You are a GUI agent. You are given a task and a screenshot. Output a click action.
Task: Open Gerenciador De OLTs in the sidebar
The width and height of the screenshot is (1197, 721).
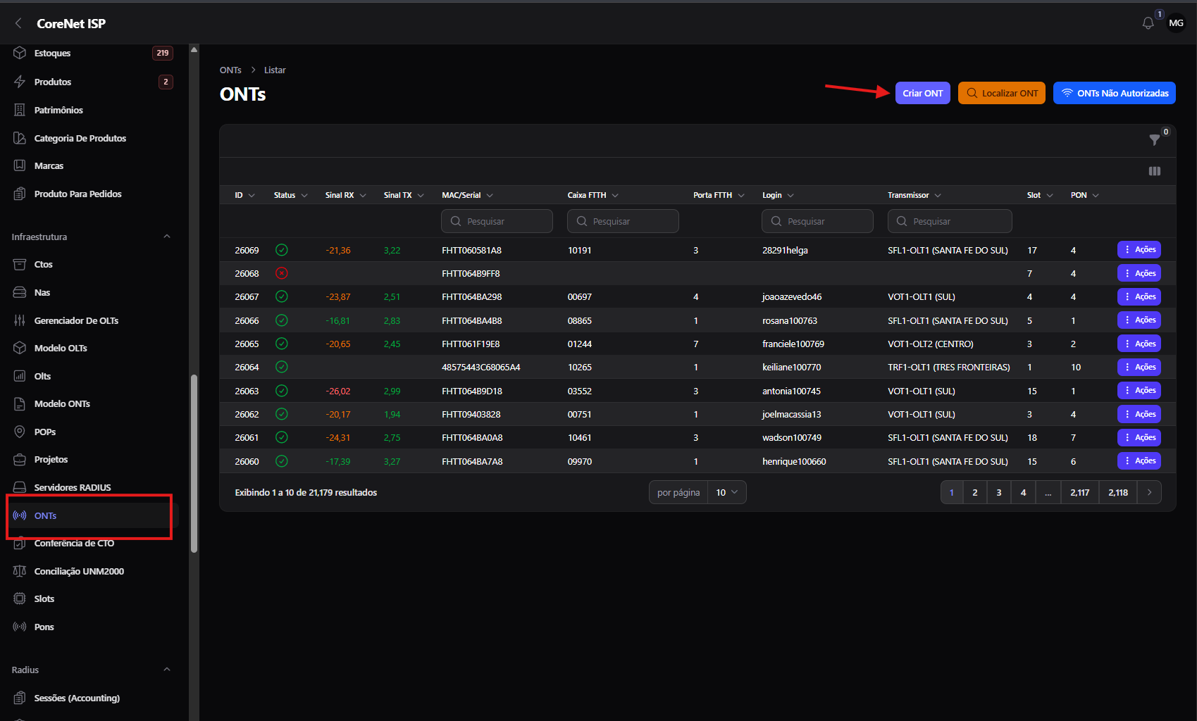[76, 320]
